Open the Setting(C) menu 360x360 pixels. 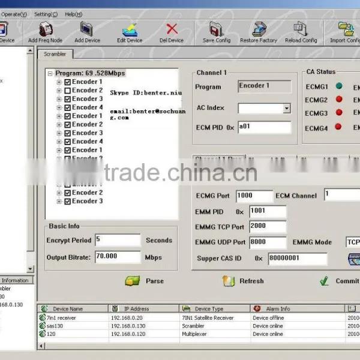coord(46,14)
